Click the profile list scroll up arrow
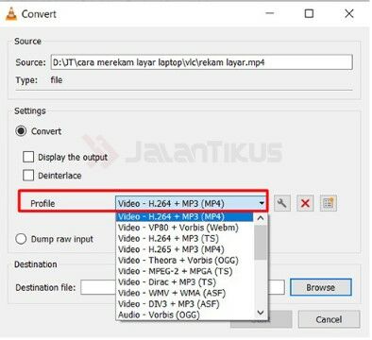This screenshot has height=340, width=372. [261, 218]
